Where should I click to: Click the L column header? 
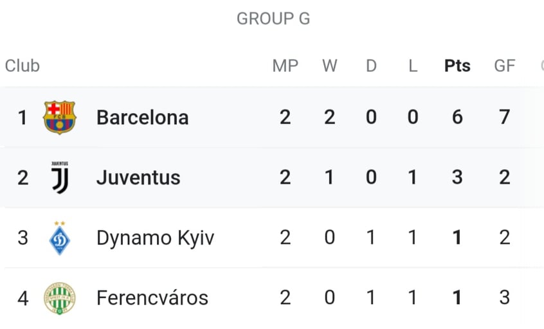[x=413, y=66]
